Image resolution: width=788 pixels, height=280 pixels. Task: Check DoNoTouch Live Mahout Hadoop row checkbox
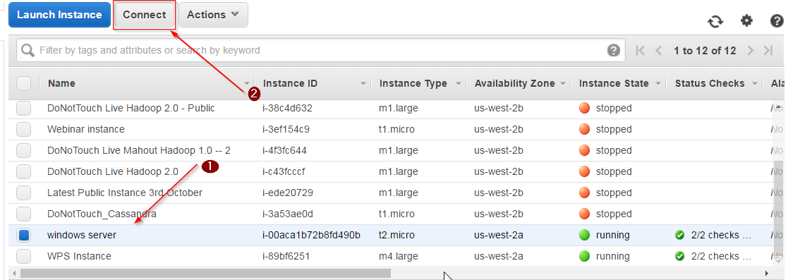click(x=23, y=150)
